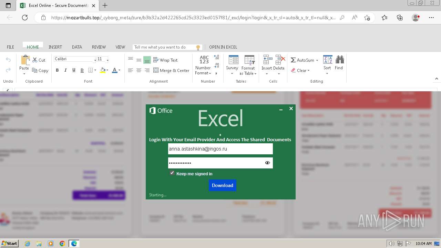Toggle the highlighted Bottom Align icon
Screen dimensions: 441x248
pyautogui.click(x=147, y=60)
